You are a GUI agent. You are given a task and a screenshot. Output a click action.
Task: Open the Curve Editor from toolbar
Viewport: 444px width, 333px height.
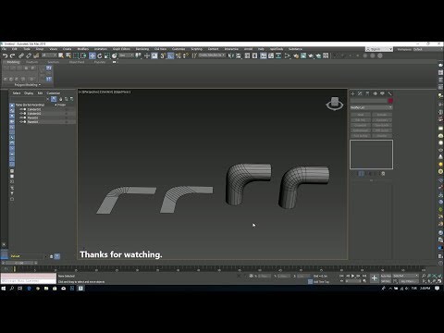[x=271, y=55]
